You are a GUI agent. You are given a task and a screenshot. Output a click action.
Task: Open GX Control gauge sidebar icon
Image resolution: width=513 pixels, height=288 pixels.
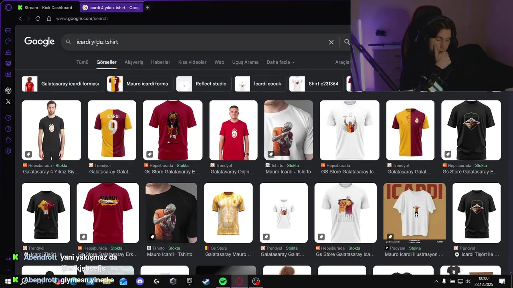click(8, 41)
